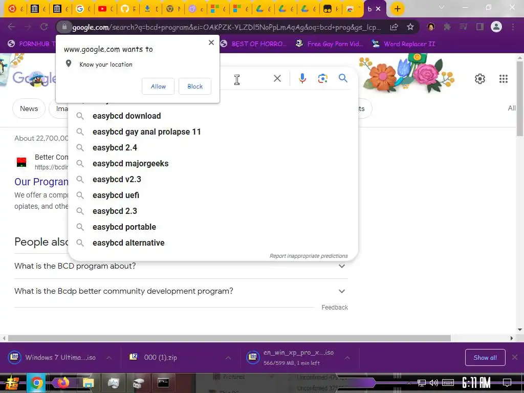This screenshot has width=524, height=393.
Task: Open media controls in Chrome toolbar
Action: 463,27
